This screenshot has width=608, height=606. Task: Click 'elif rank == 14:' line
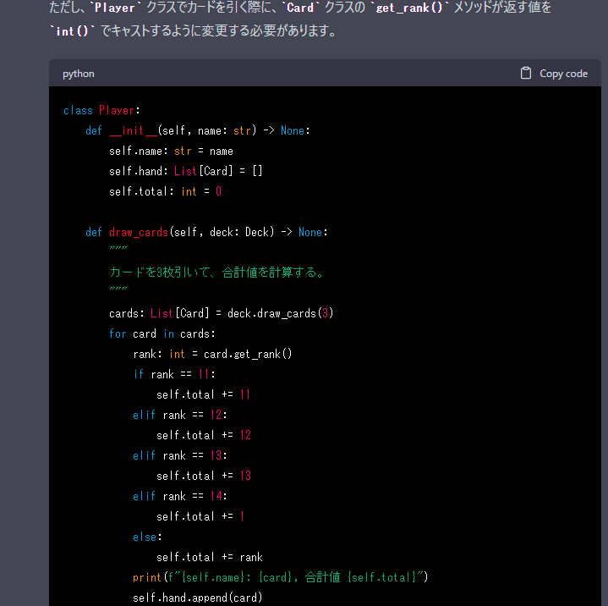click(x=180, y=496)
